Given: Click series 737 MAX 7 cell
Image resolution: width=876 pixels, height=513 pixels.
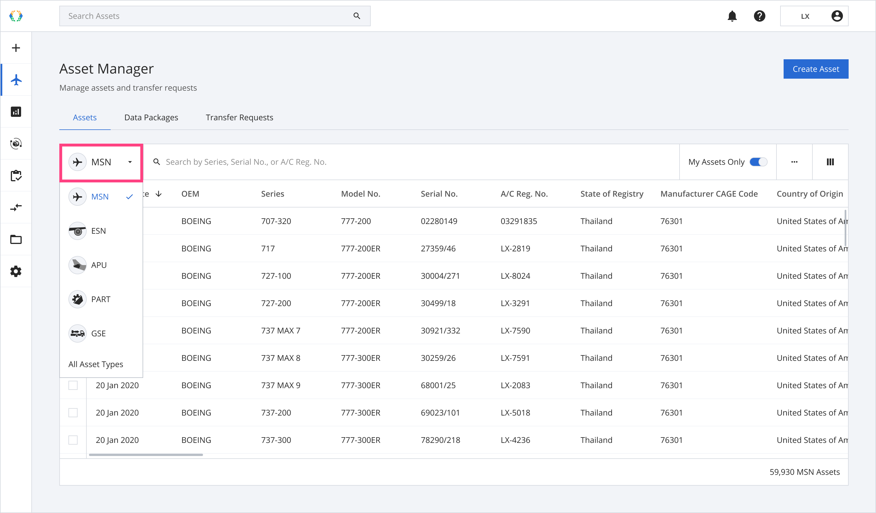Looking at the screenshot, I should pyautogui.click(x=281, y=331).
